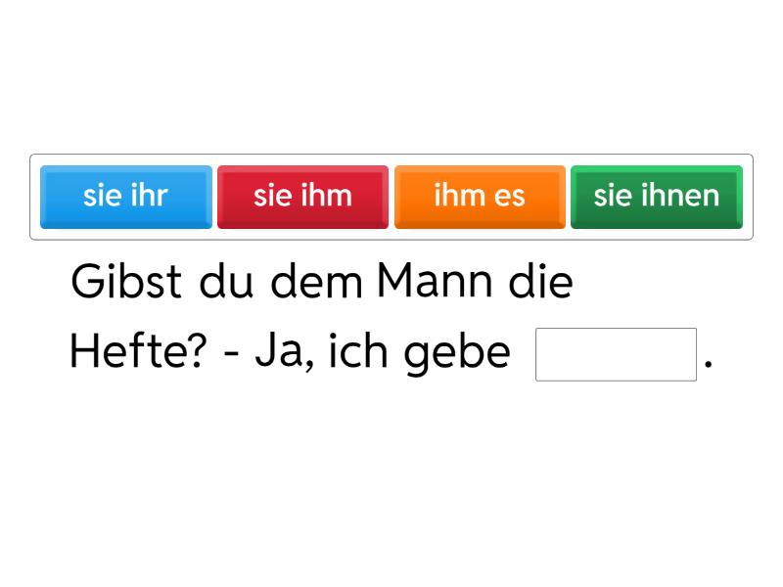The height and width of the screenshot is (587, 783).
Task: Click the word "du" in the question
Action: tap(226, 281)
